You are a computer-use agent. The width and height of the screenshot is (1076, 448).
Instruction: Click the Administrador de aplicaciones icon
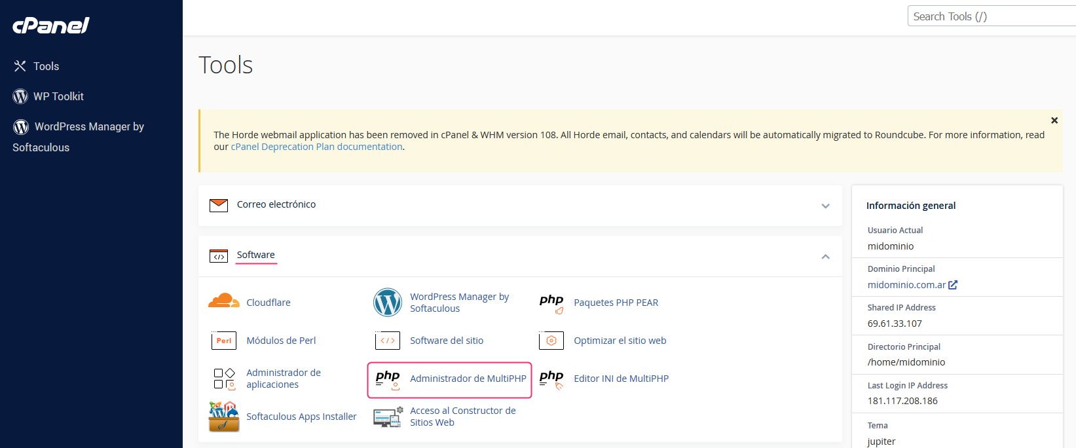pyautogui.click(x=223, y=379)
